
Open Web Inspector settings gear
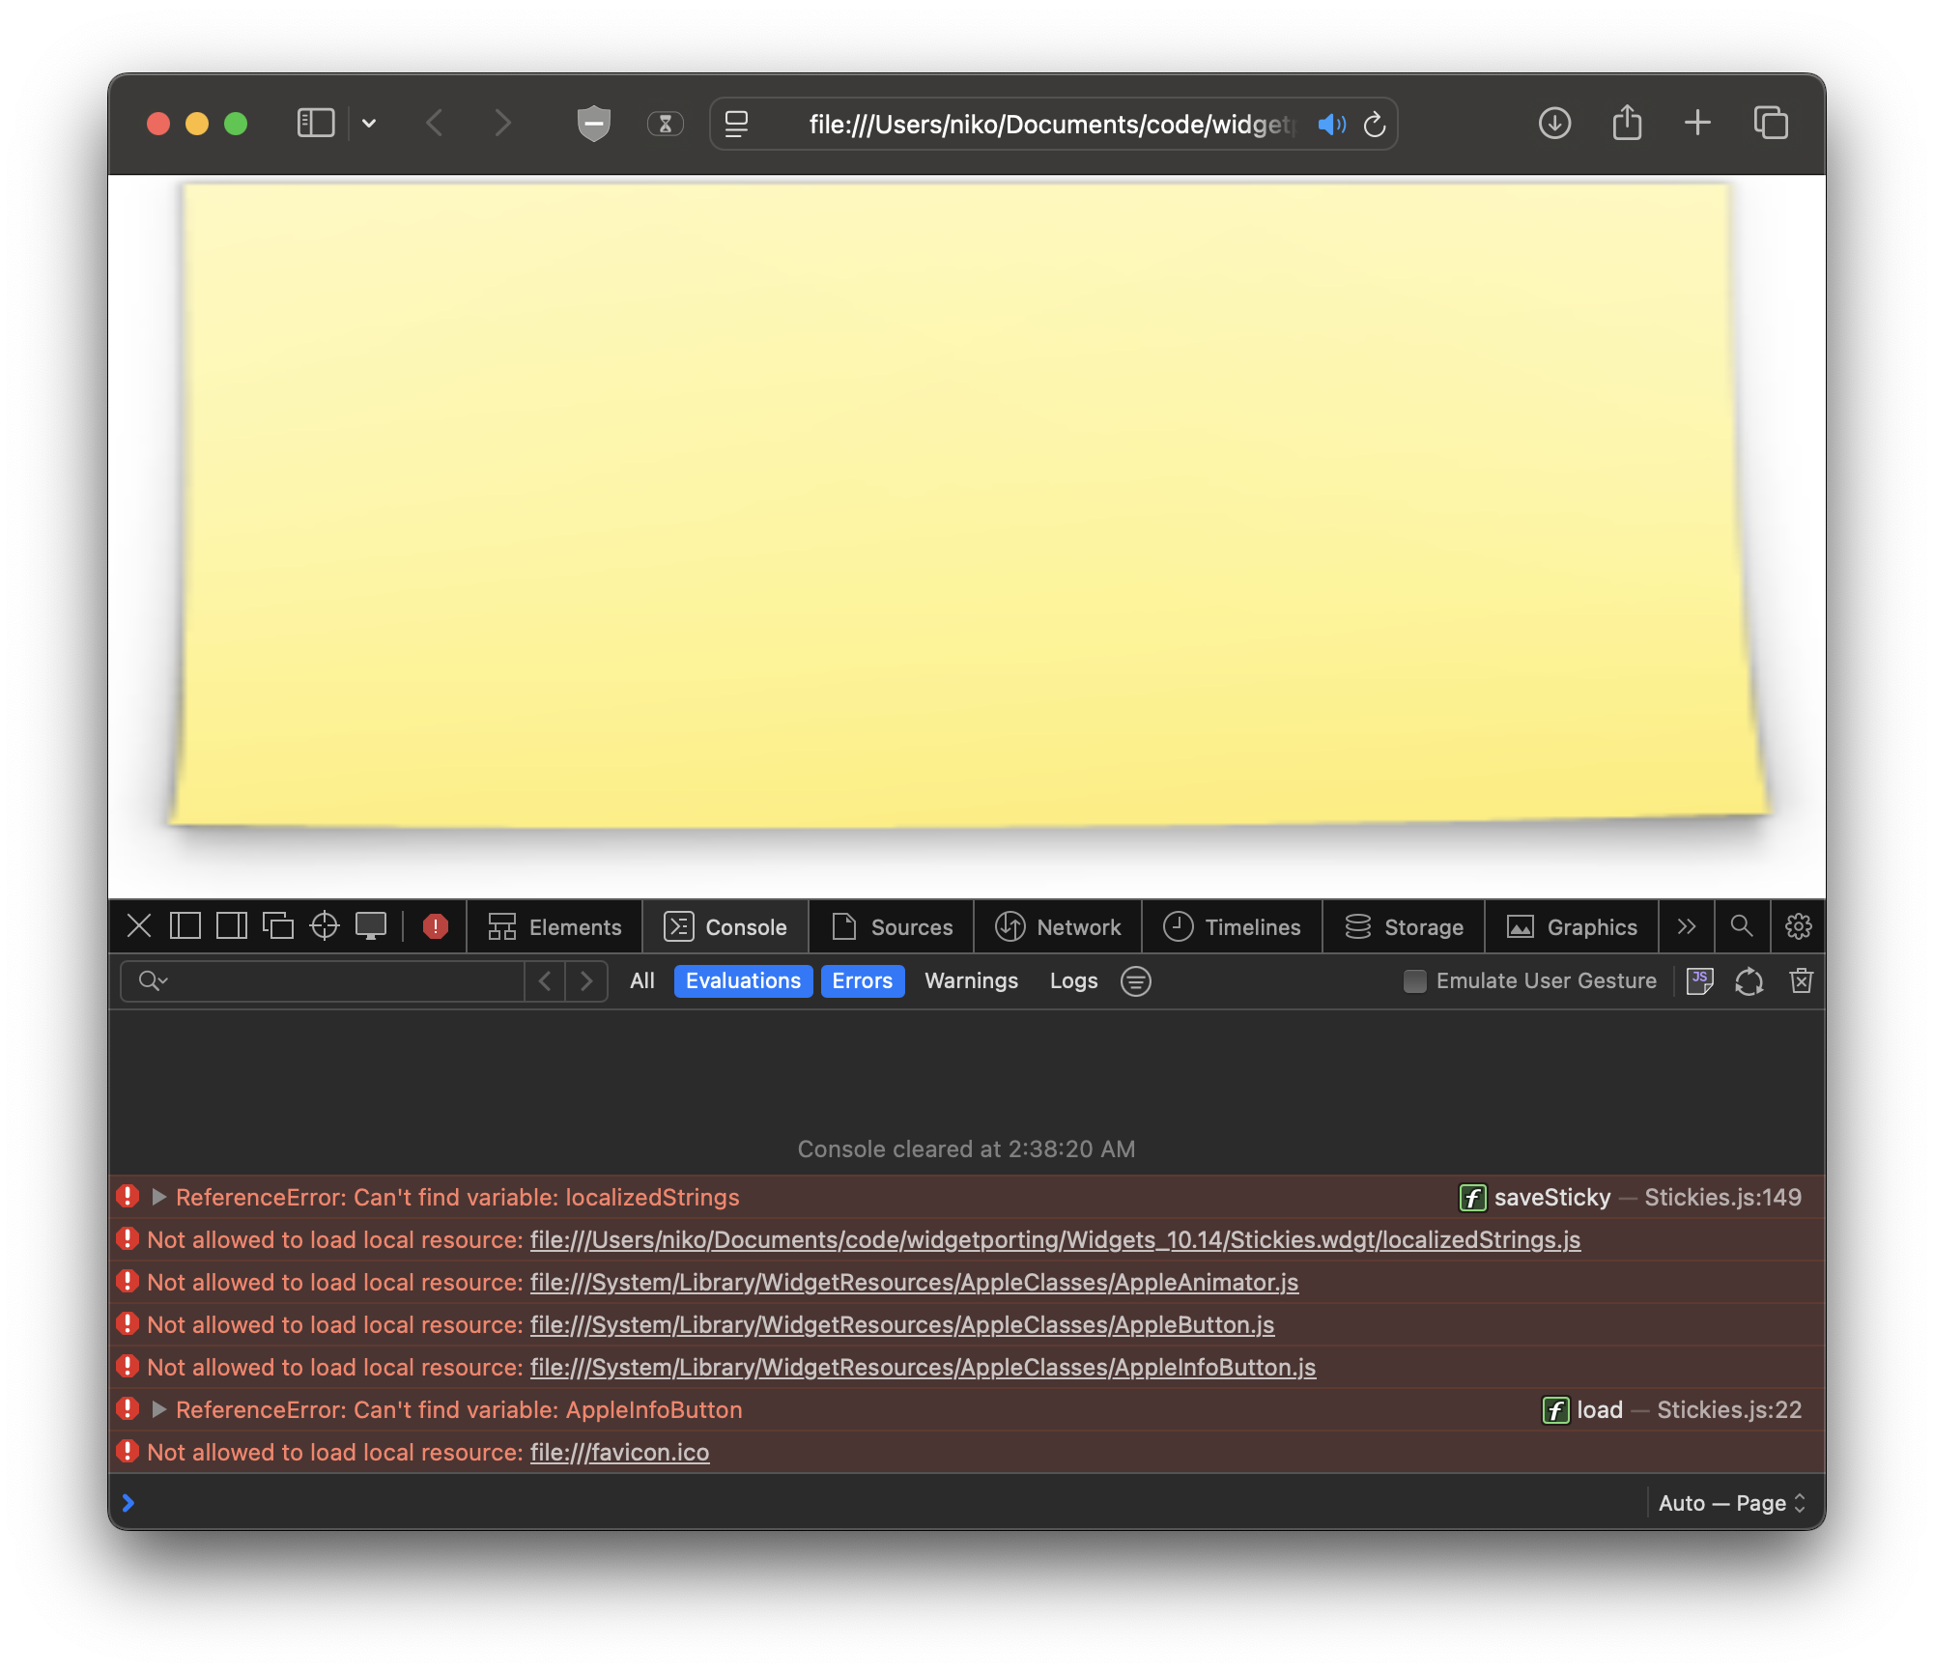(1798, 927)
